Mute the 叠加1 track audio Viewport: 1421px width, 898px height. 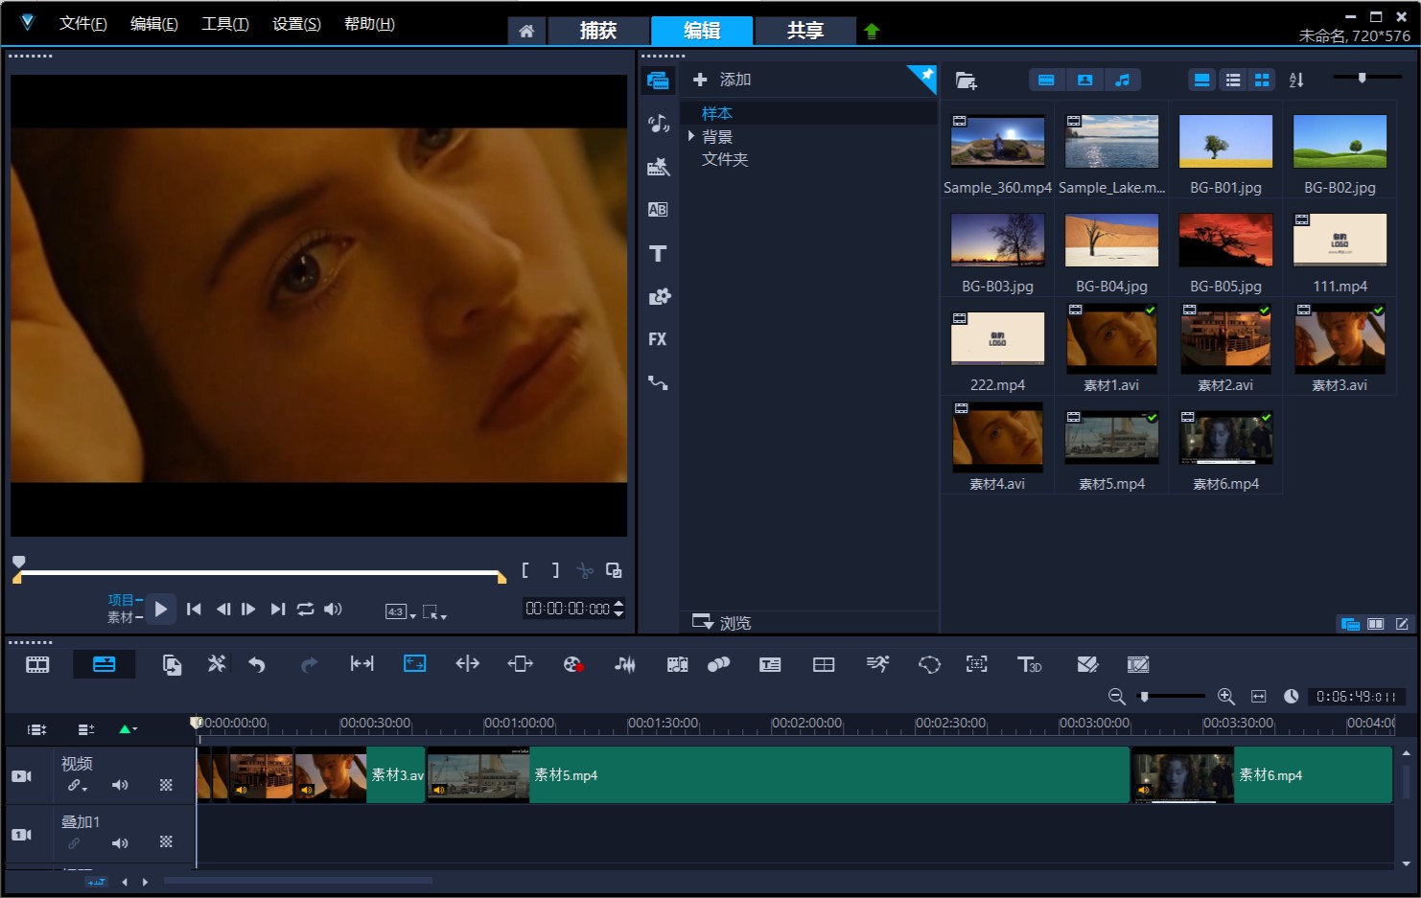pyautogui.click(x=120, y=843)
